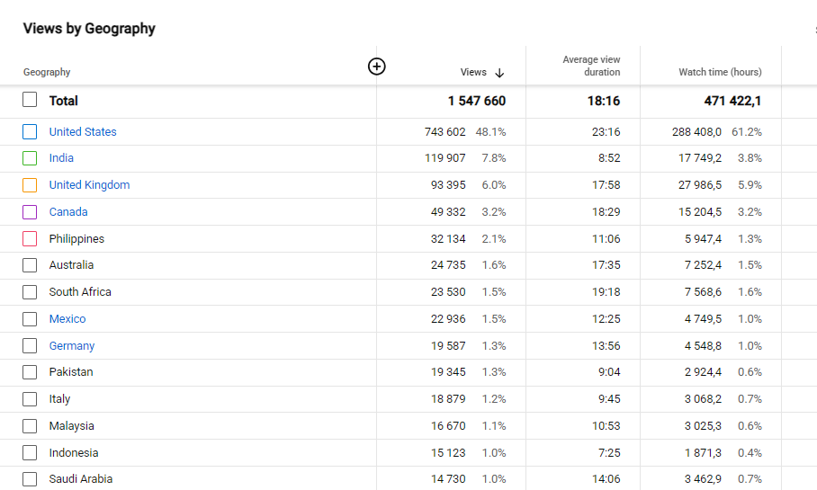Open the Mexico geography link
This screenshot has width=817, height=490.
(67, 318)
